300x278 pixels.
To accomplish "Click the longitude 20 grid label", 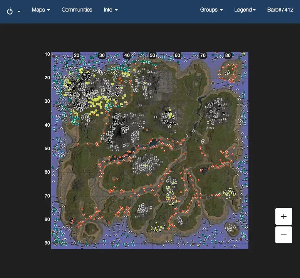I will pyautogui.click(x=76, y=55).
